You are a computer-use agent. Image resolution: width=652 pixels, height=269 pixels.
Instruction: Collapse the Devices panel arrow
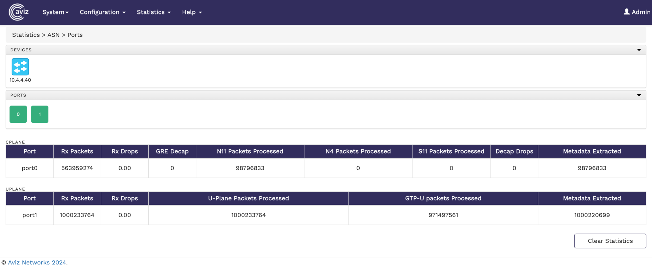(x=639, y=50)
